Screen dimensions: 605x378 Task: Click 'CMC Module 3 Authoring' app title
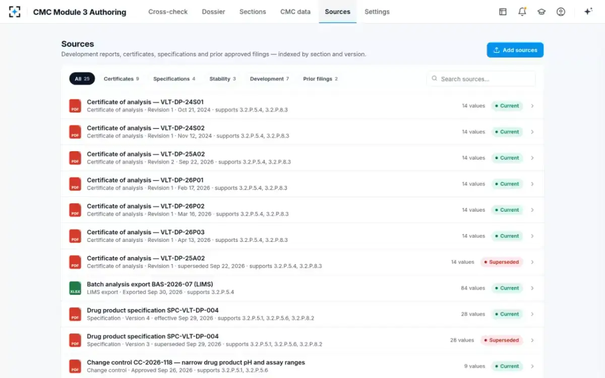tap(80, 12)
